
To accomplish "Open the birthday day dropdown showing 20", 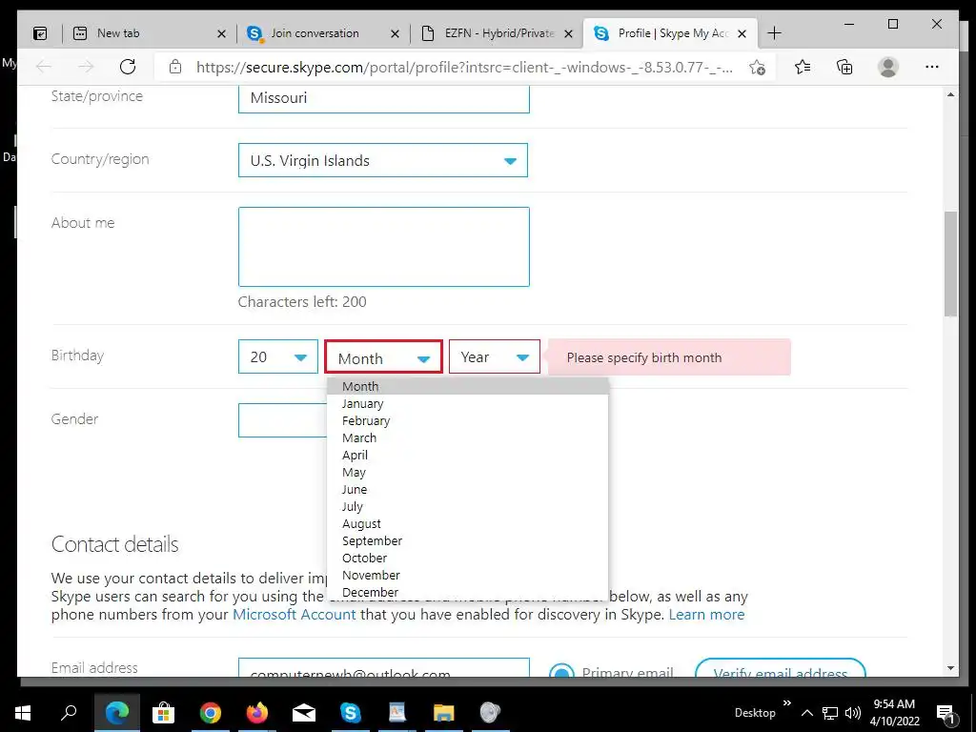I will click(278, 356).
